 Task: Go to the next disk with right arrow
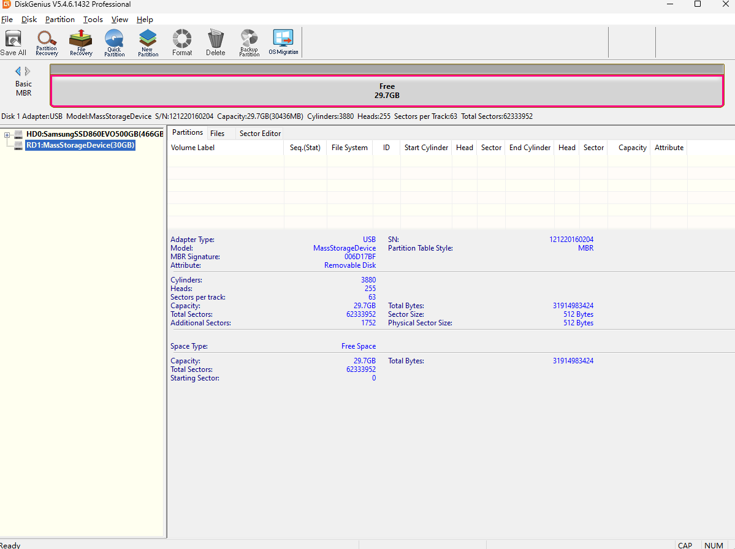click(x=28, y=71)
